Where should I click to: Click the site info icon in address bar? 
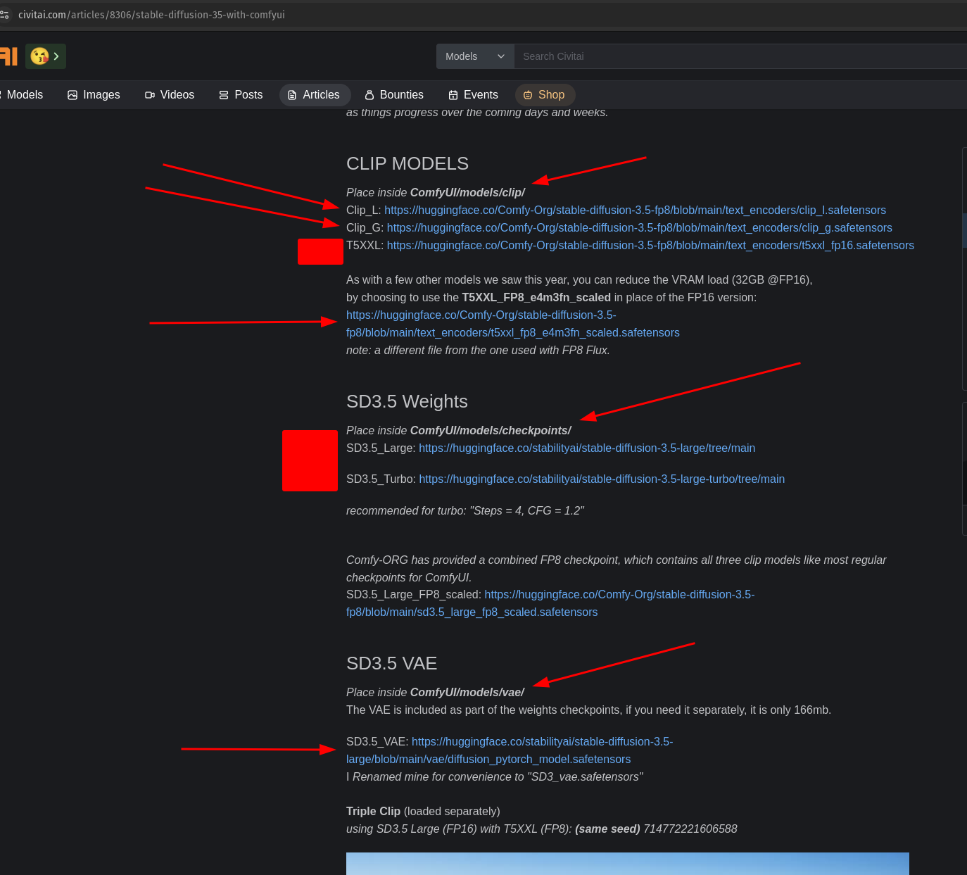4,15
